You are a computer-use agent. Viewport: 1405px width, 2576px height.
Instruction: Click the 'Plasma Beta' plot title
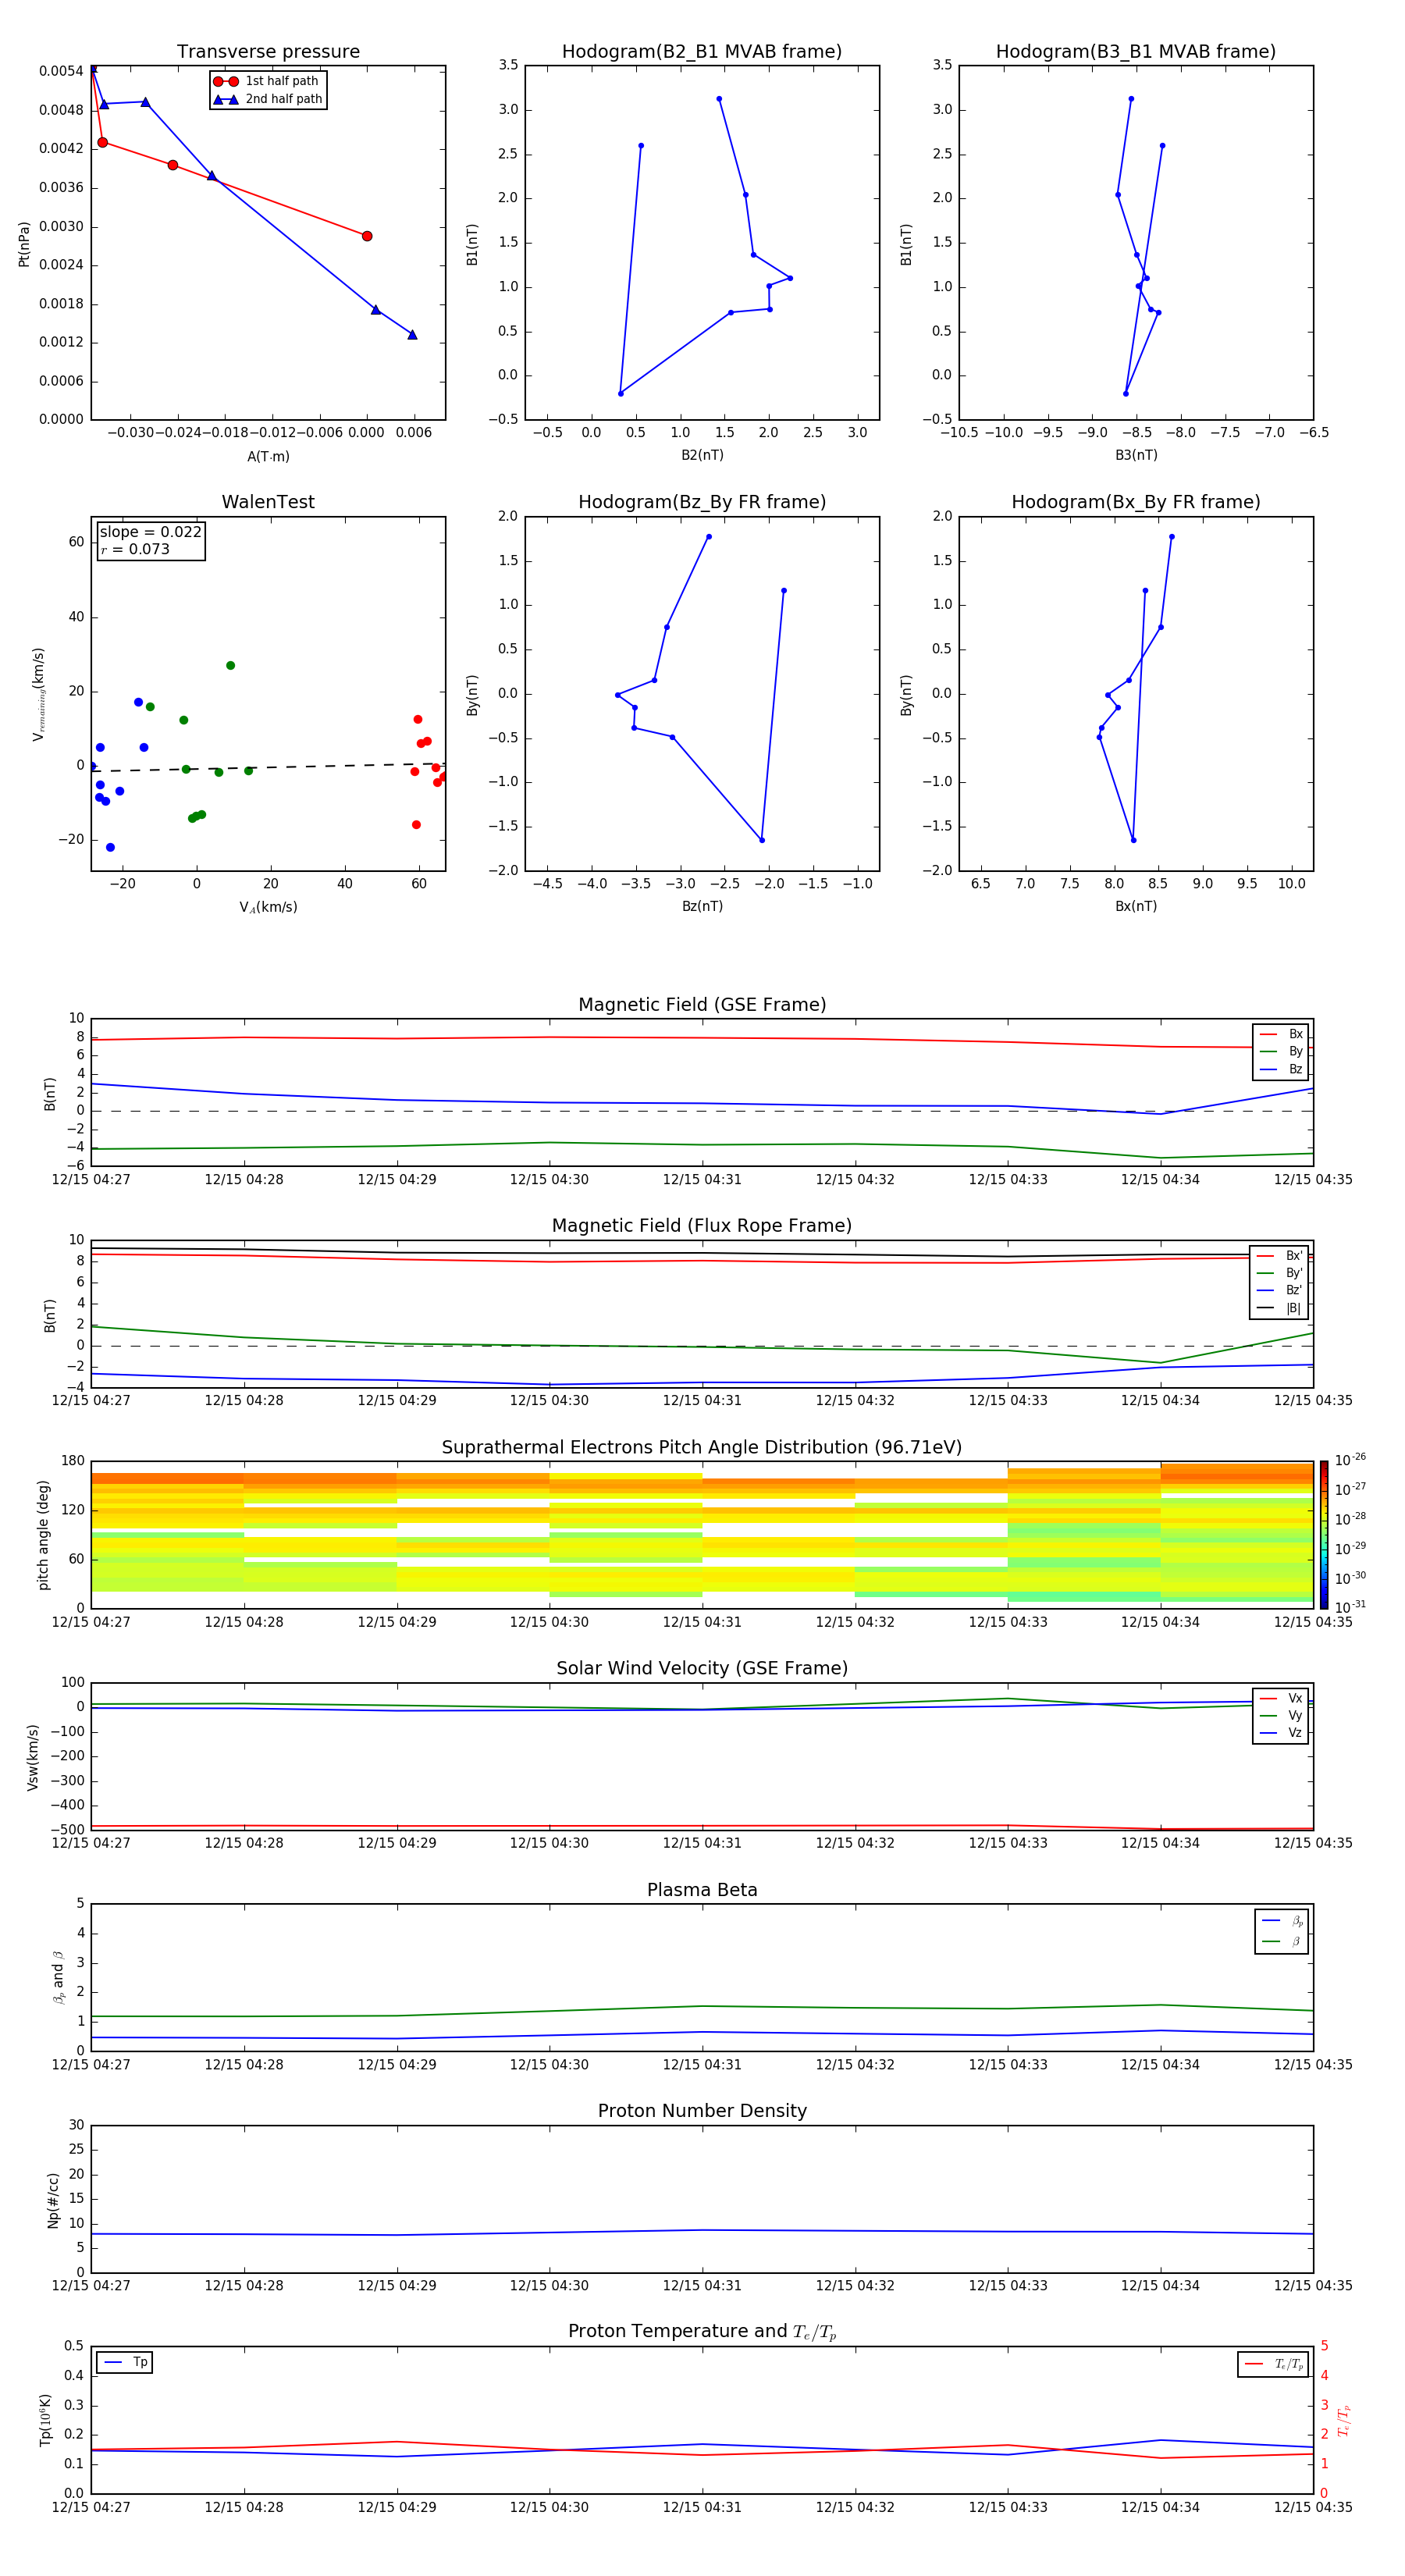pyautogui.click(x=702, y=1890)
